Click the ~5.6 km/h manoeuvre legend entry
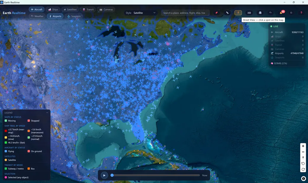 [x=36, y=131]
